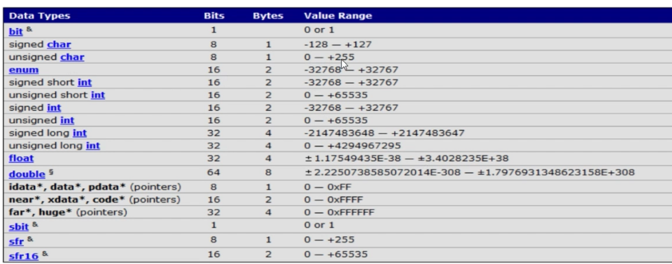Click the Bits column header

[213, 16]
